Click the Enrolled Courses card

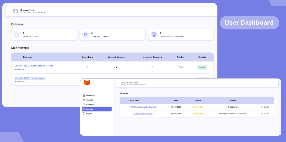(x=44, y=35)
